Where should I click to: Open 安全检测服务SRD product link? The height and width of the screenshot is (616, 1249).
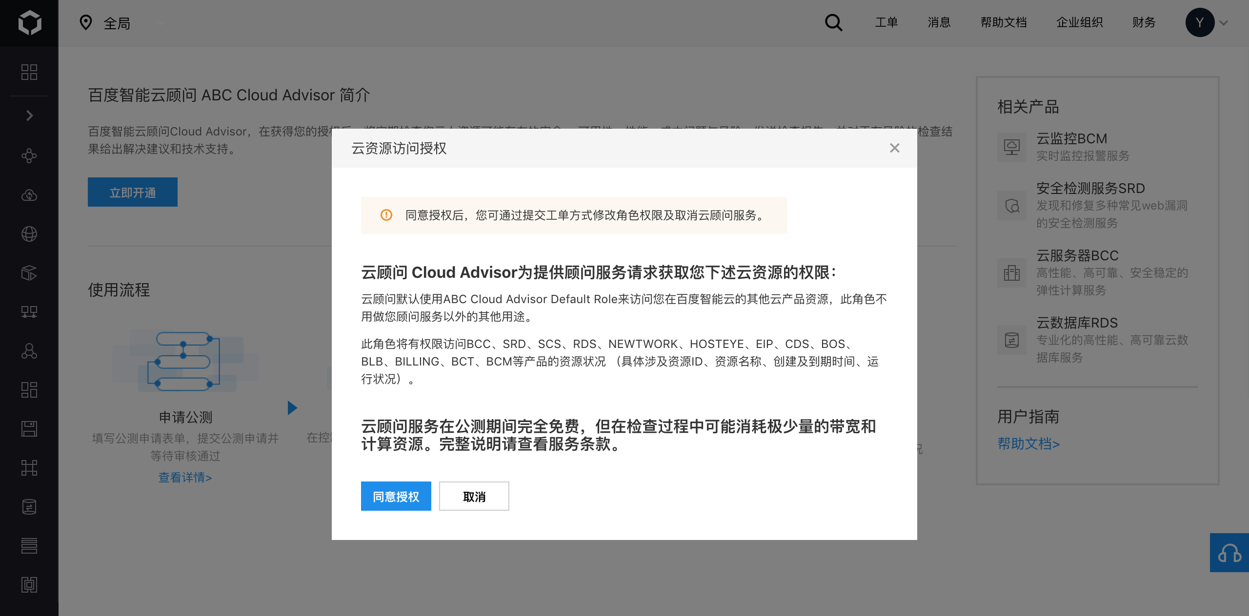(x=1090, y=188)
